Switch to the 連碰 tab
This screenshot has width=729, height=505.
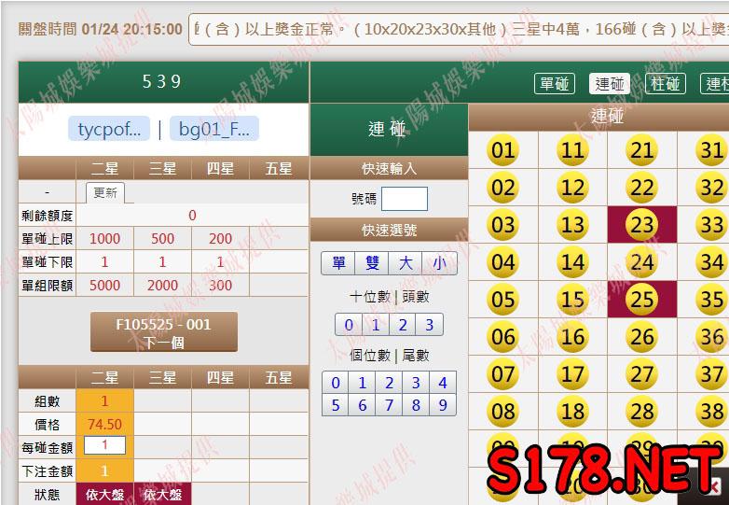coord(610,84)
